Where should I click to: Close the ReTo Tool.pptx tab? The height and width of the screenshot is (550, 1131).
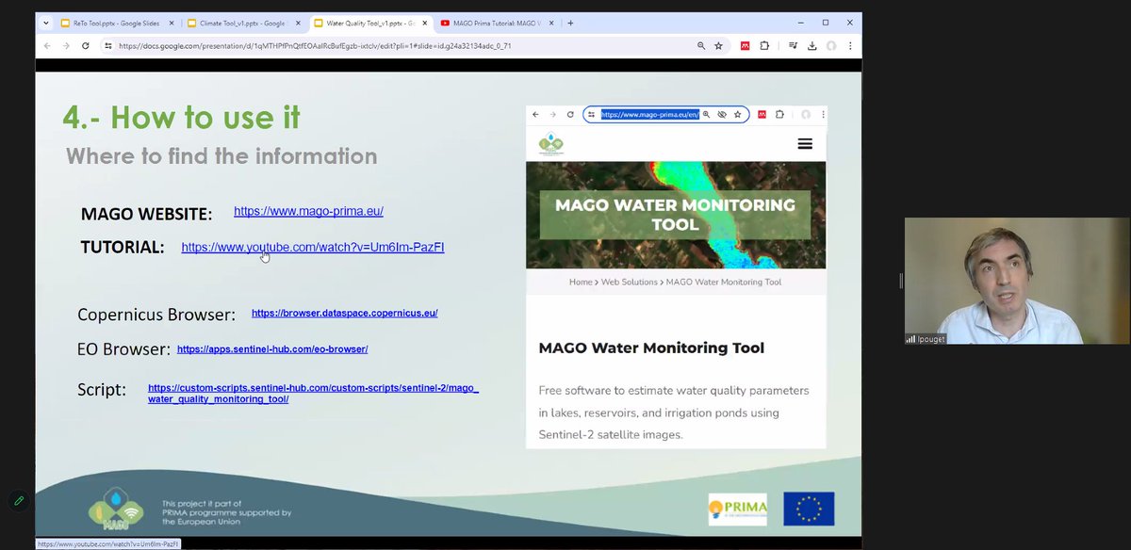click(x=172, y=23)
